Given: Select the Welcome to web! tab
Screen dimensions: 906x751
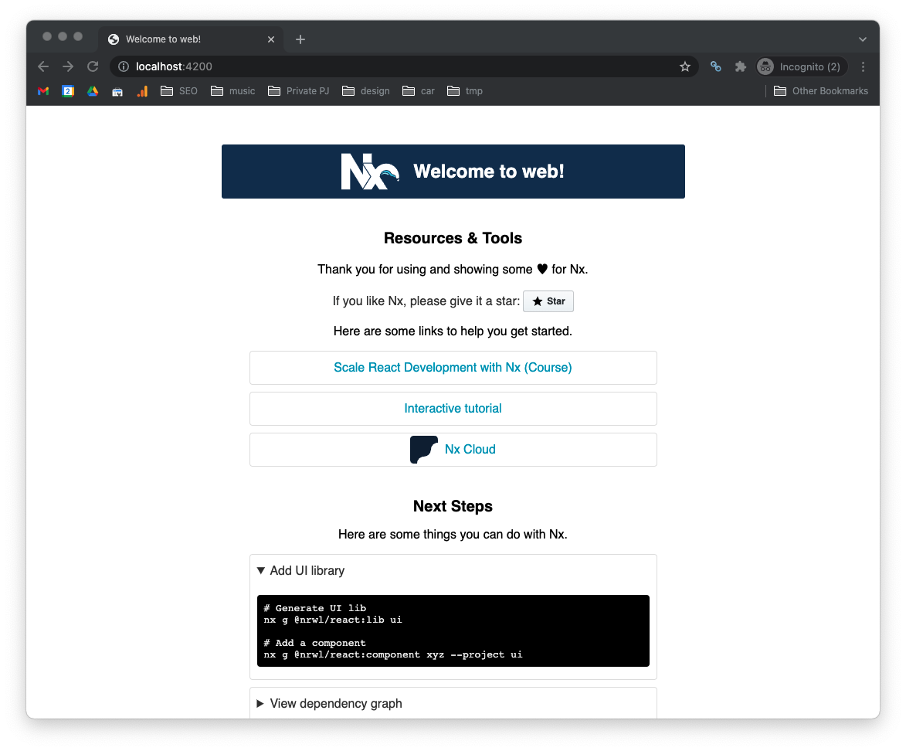Looking at the screenshot, I should (x=185, y=39).
